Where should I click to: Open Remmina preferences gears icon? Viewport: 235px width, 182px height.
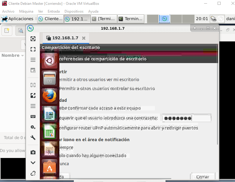33,127
